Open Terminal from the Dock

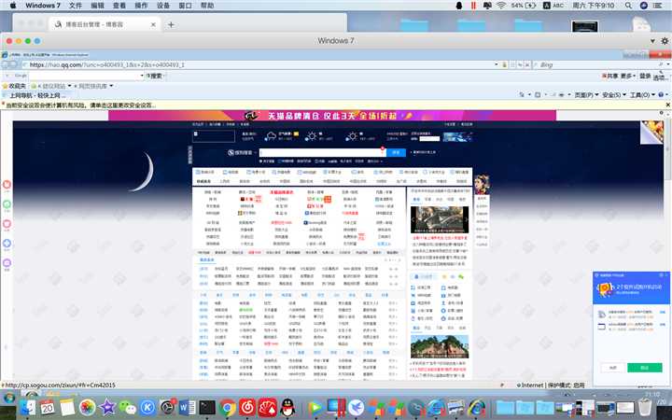207,407
